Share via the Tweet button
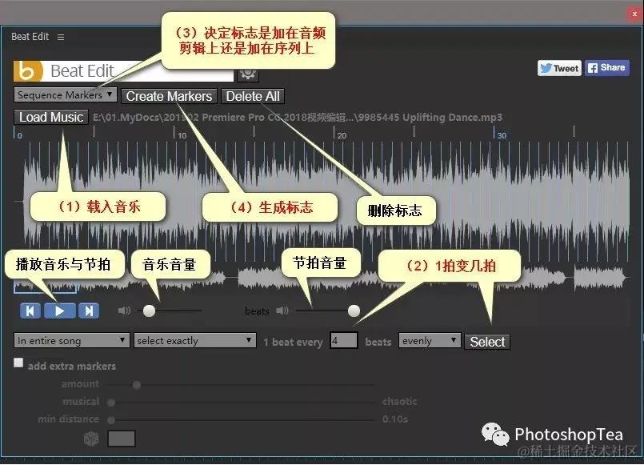The height and width of the screenshot is (465, 644). coord(559,68)
